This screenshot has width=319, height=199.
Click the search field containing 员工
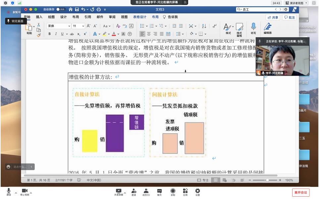click(263, 9)
